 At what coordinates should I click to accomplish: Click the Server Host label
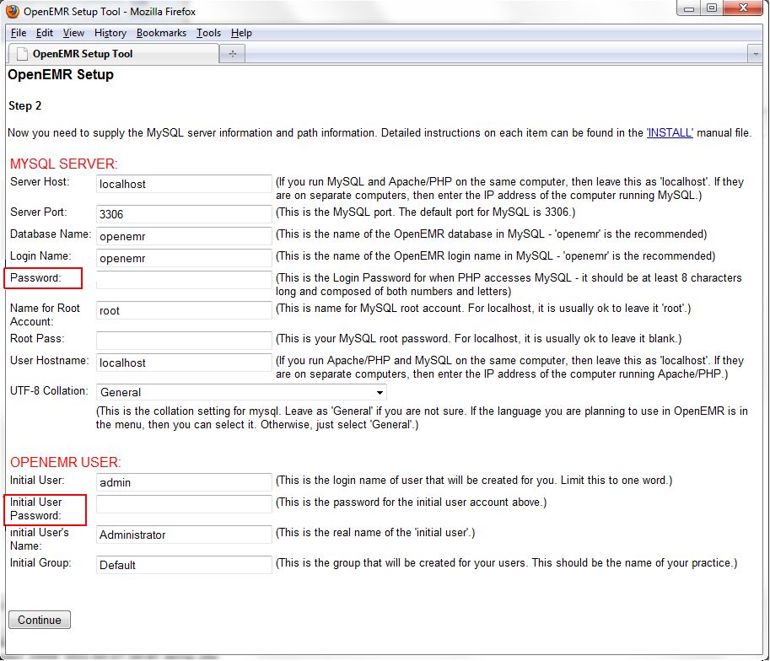pyautogui.click(x=40, y=182)
